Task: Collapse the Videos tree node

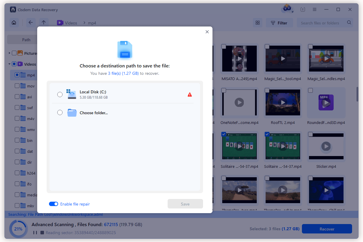Action: [x=9, y=64]
